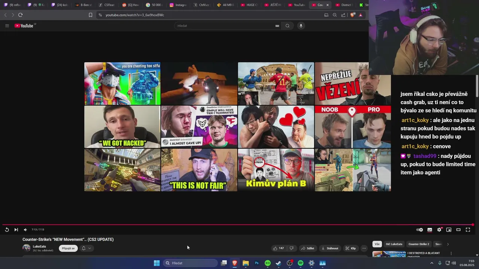Mute the video volume

click(x=25, y=230)
